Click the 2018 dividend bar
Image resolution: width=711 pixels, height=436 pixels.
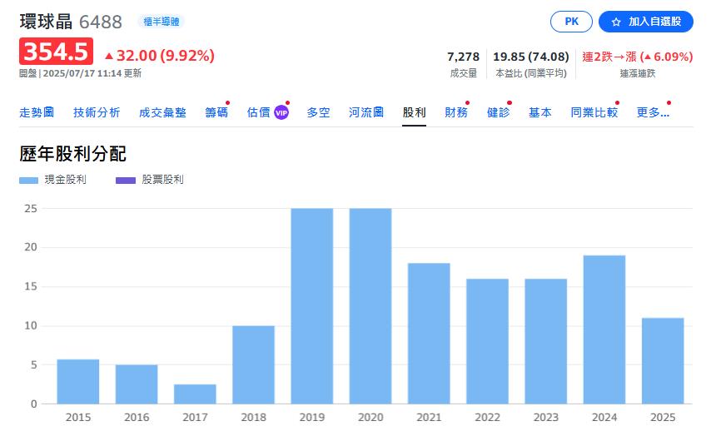(253, 364)
